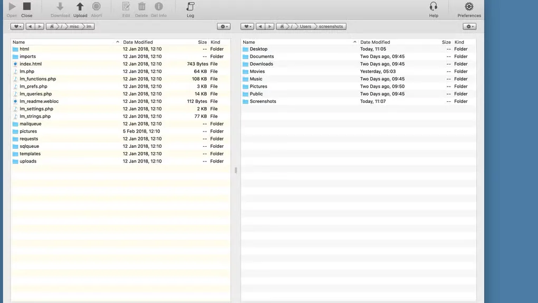538x303 pixels.
Task: Click the Open toolbar icon
Action: (12, 6)
